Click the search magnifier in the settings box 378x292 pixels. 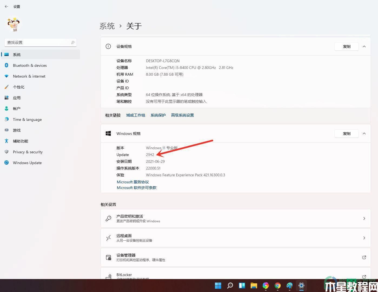(73, 42)
